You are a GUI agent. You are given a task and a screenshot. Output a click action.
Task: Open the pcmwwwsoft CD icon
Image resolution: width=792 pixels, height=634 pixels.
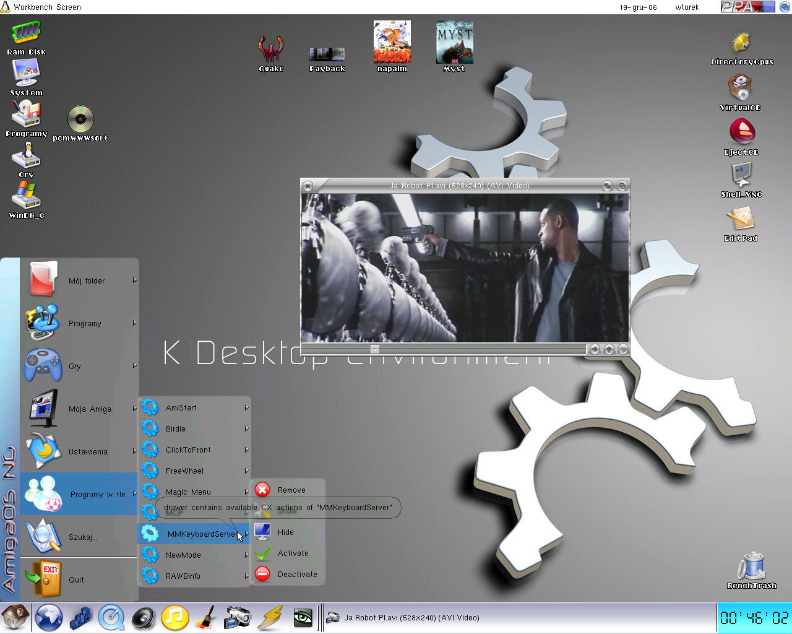[80, 123]
